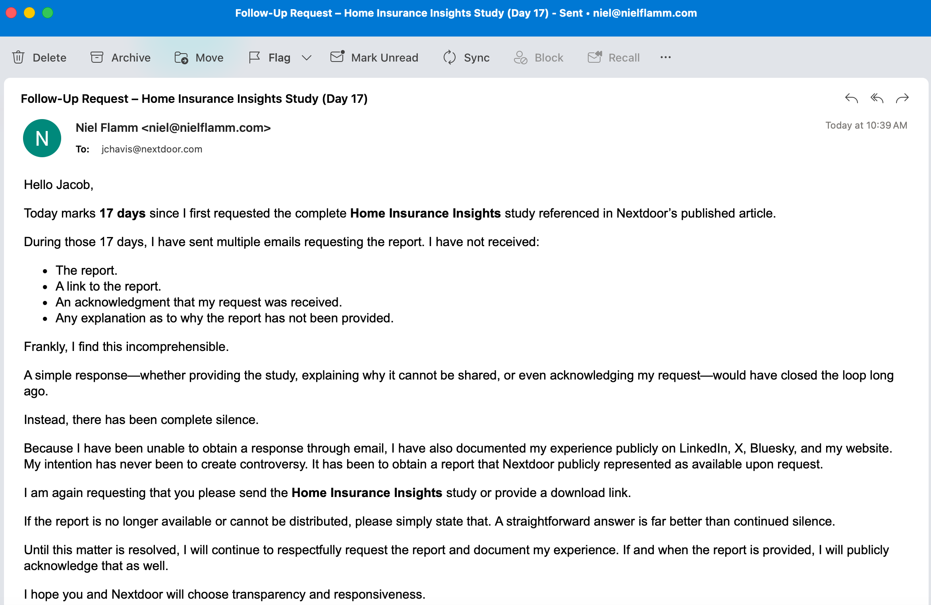Click the sender name Niel Flamm

tap(107, 128)
